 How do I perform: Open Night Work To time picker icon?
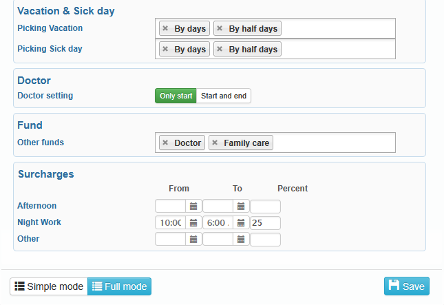tap(241, 223)
